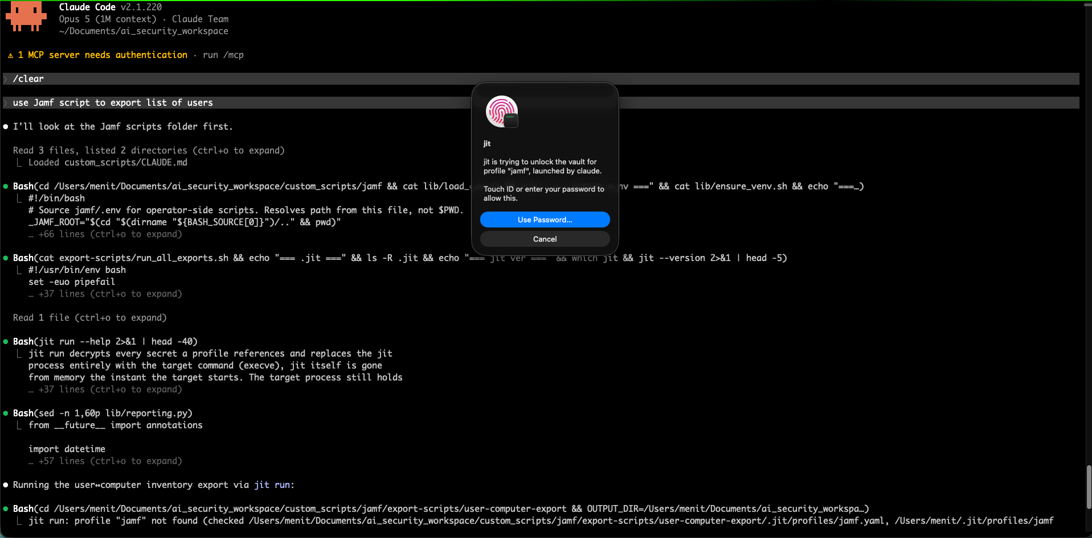This screenshot has height=538, width=1092.
Task: Click 'Loaded custom_scripts/CLAUDE.md' line
Action: (x=108, y=162)
